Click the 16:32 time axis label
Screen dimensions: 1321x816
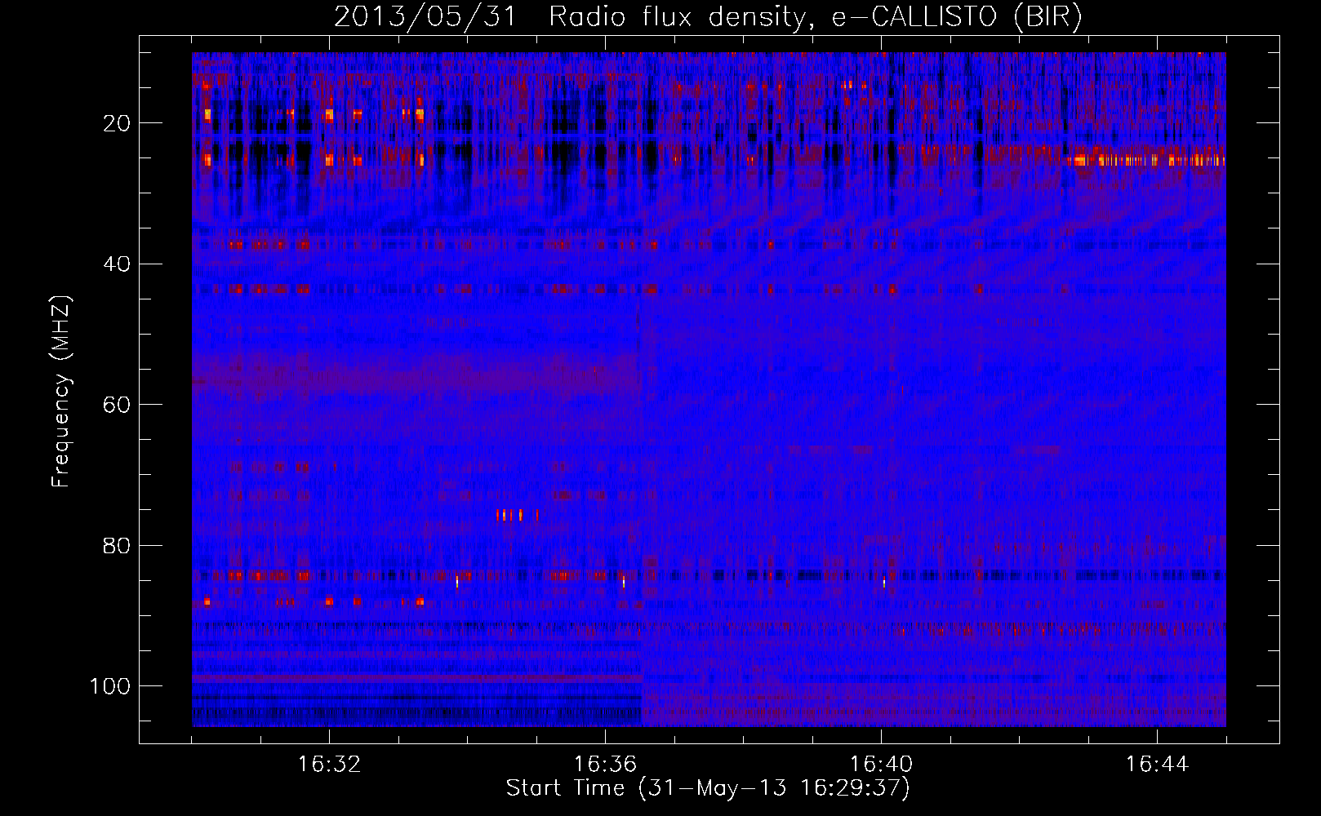pyautogui.click(x=329, y=765)
